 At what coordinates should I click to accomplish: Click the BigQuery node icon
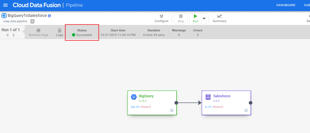coord(134,97)
